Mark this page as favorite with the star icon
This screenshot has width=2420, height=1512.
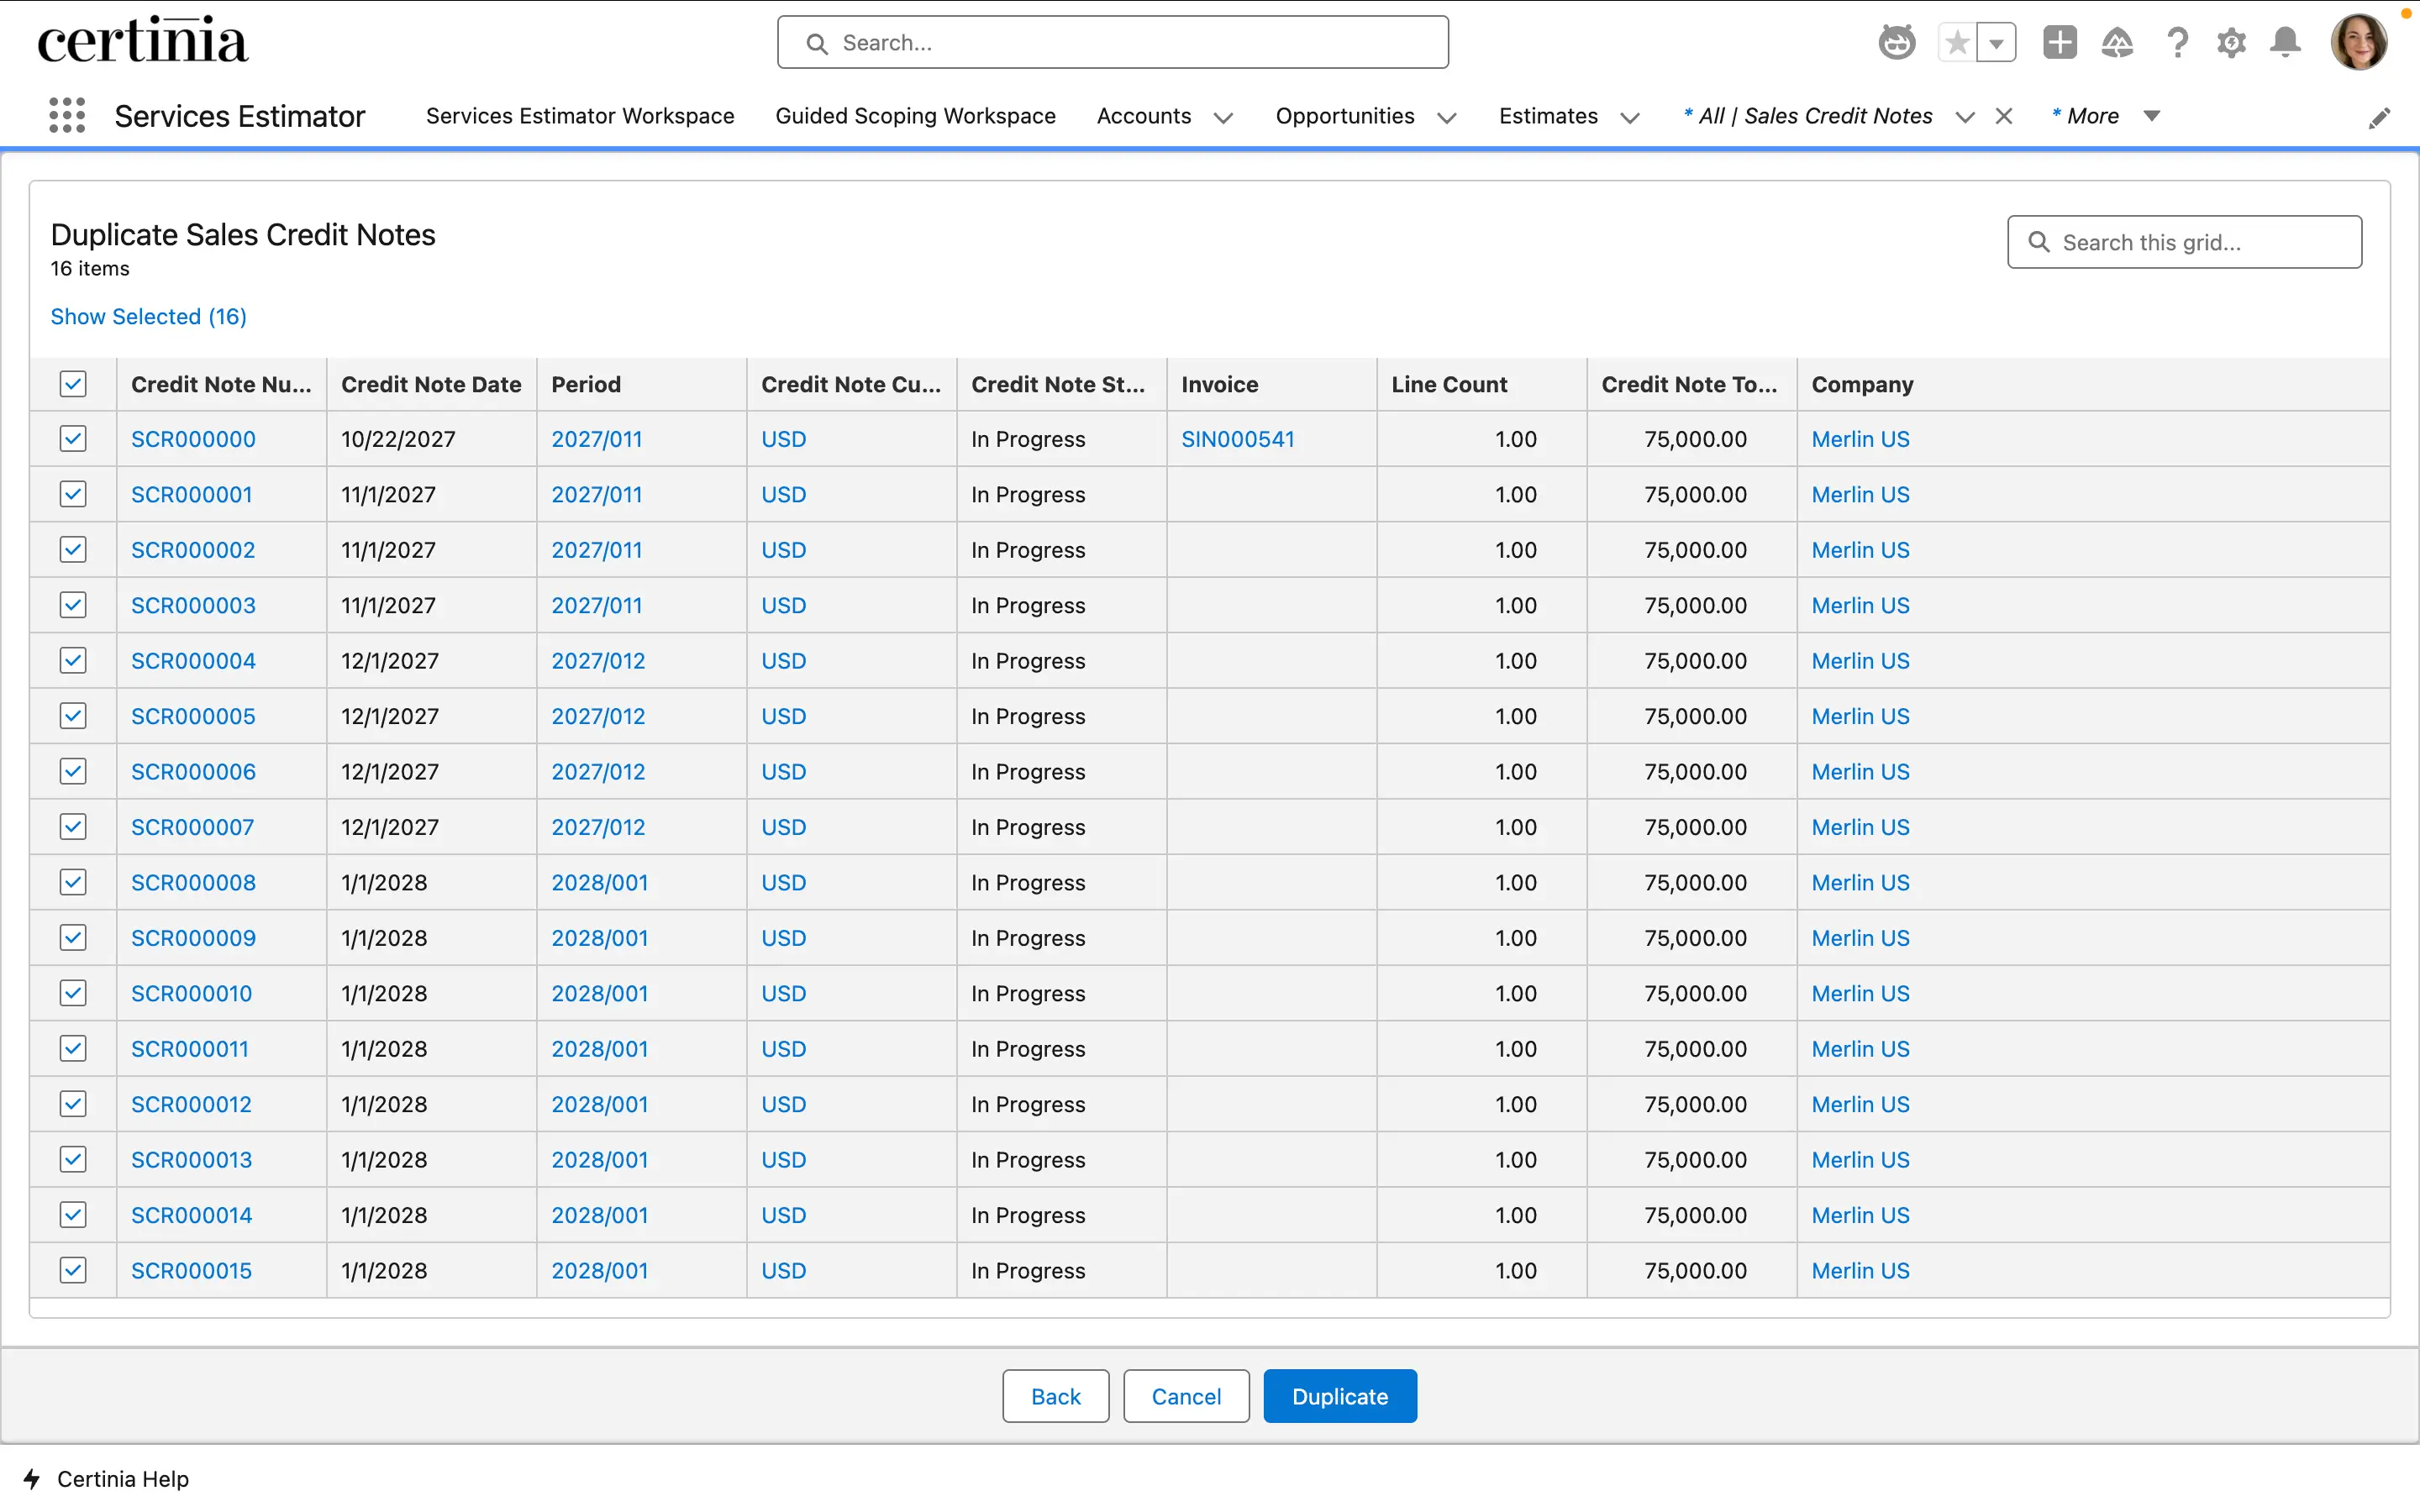coord(1957,42)
